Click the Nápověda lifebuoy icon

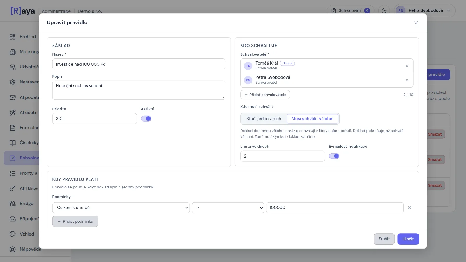pos(13,249)
